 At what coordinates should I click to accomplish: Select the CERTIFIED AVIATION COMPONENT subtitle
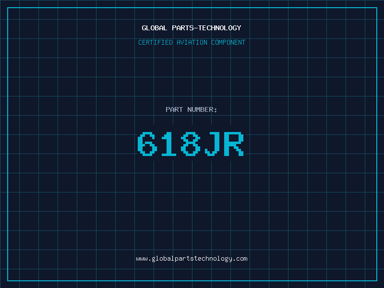(192, 42)
